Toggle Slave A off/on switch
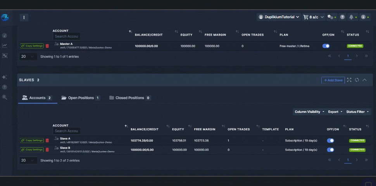Screen dimensions: 376x186 click(331, 140)
